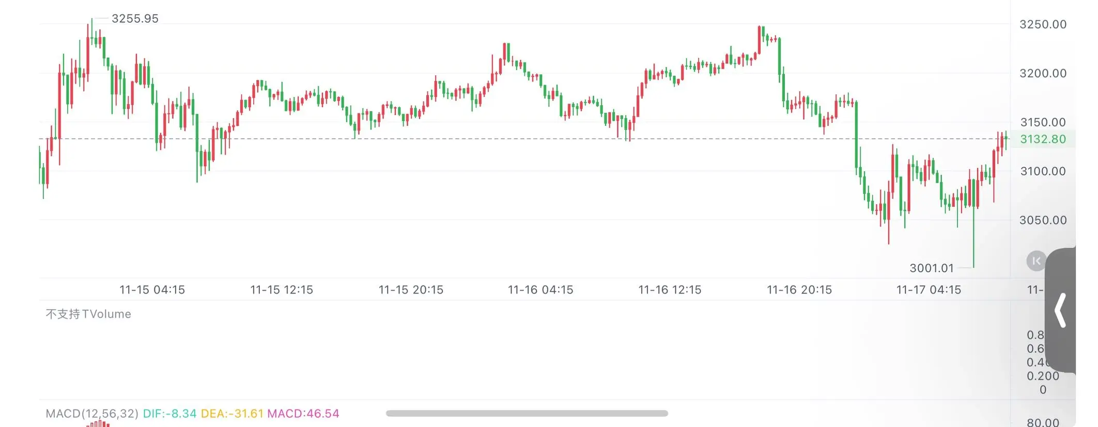Jump to the latest candle with K icon
Image resolution: width=1098 pixels, height=427 pixels.
click(x=1036, y=261)
